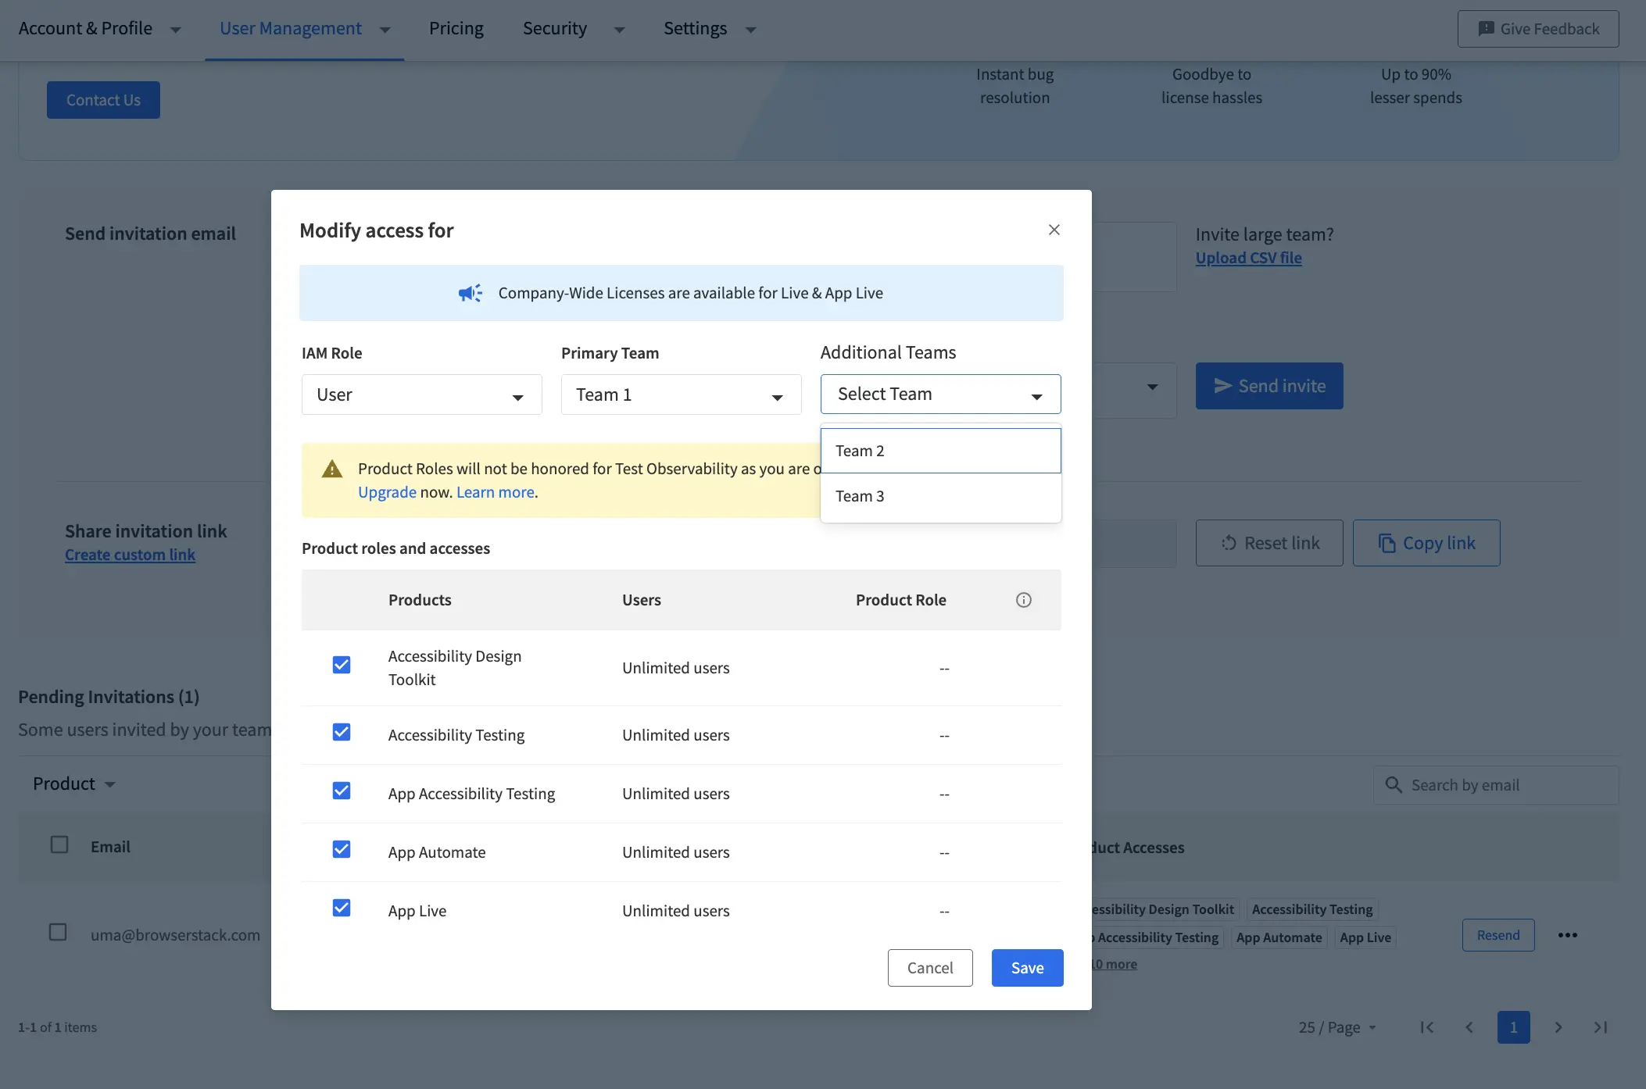Open the Primary Team dropdown

pyautogui.click(x=681, y=395)
